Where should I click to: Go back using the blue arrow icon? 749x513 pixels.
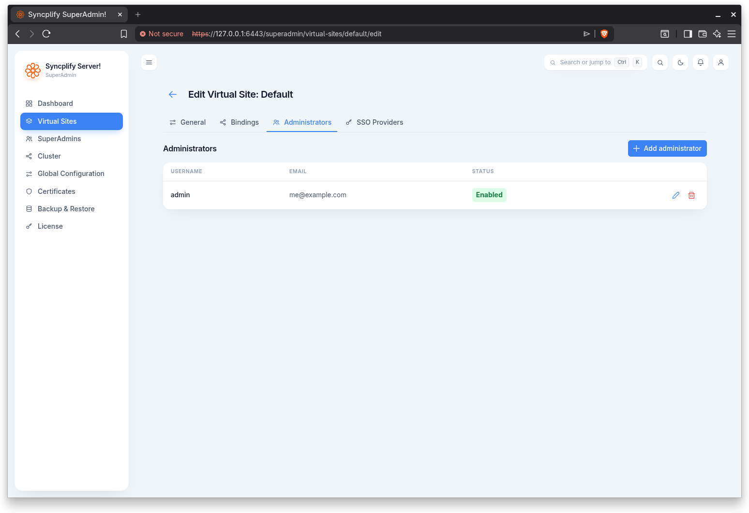(x=173, y=94)
